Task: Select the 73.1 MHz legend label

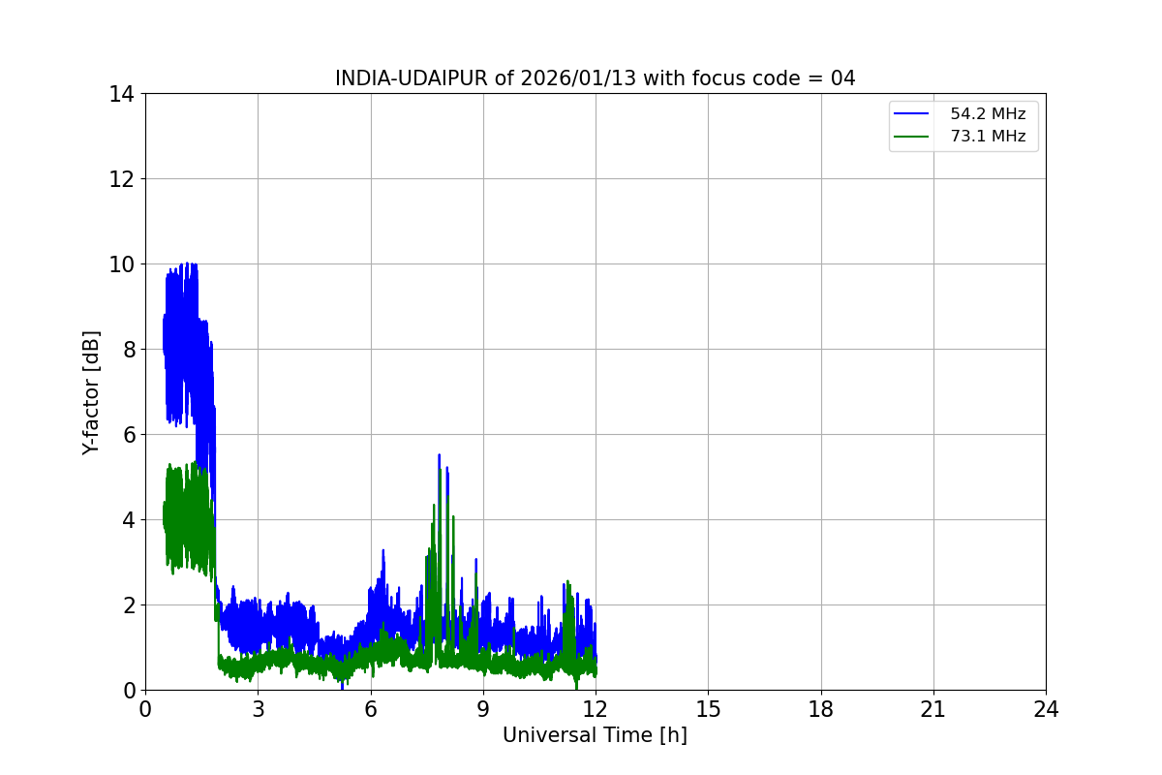Action: [988, 137]
